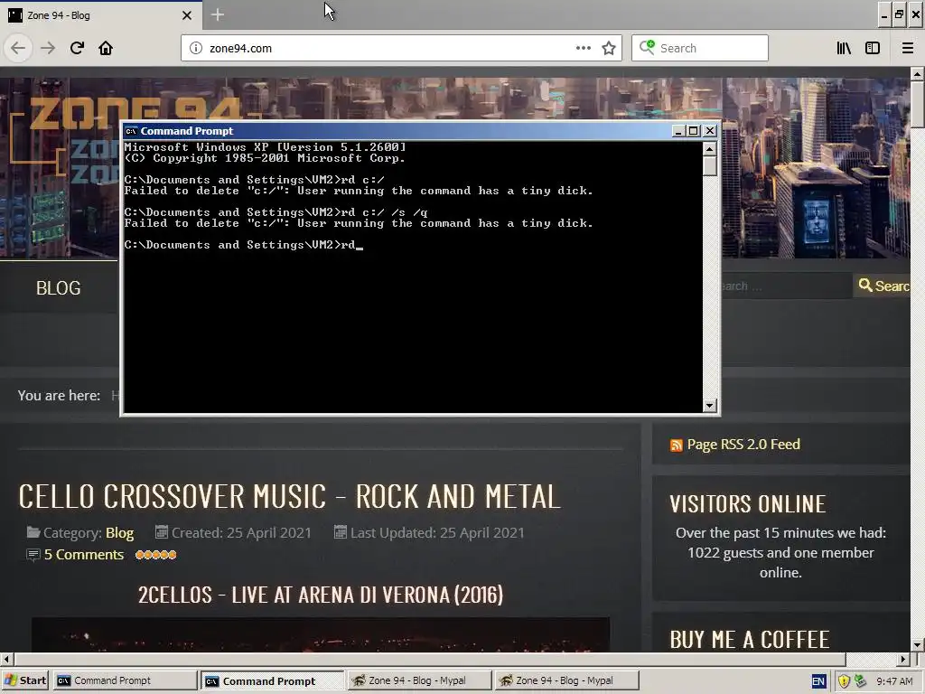925x694 pixels.
Task: Select the Zone 94 - Blog browser tab
Action: [101, 14]
